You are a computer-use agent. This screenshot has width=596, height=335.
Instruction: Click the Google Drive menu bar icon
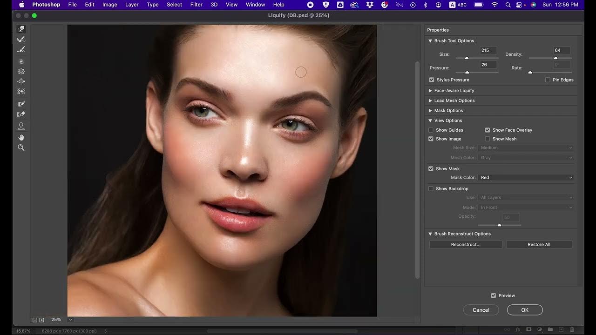[x=340, y=5]
